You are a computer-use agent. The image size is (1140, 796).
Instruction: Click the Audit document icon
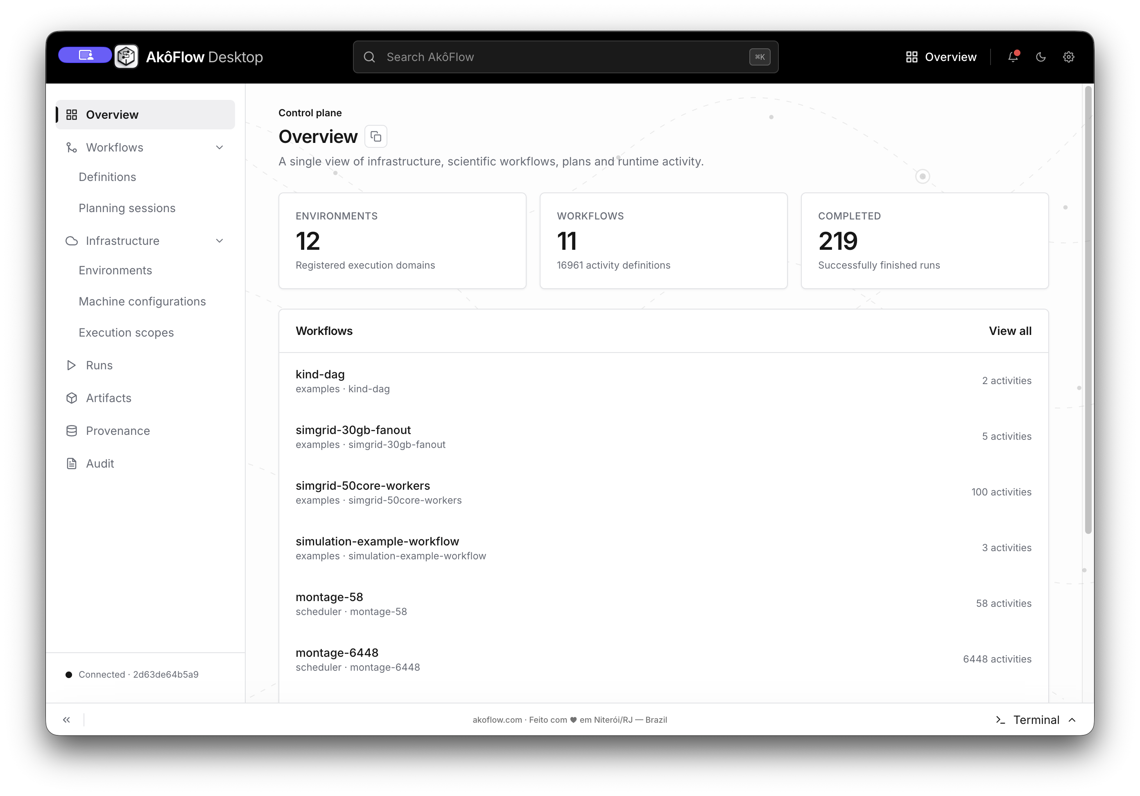(72, 464)
